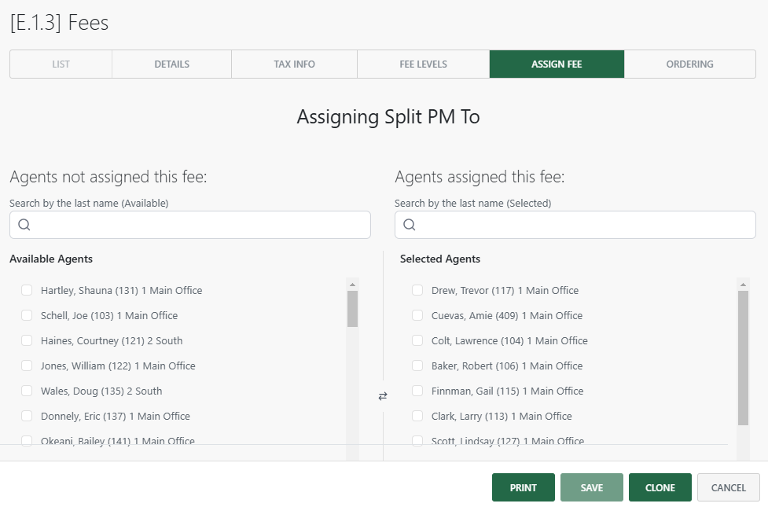The width and height of the screenshot is (768, 507).
Task: Switch to the Fee Levels tab
Action: (x=423, y=64)
